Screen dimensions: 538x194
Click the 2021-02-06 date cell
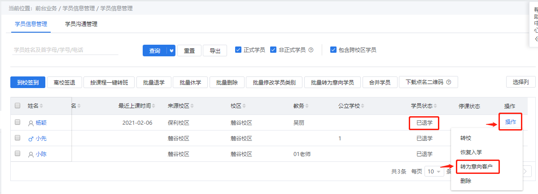(x=138, y=122)
